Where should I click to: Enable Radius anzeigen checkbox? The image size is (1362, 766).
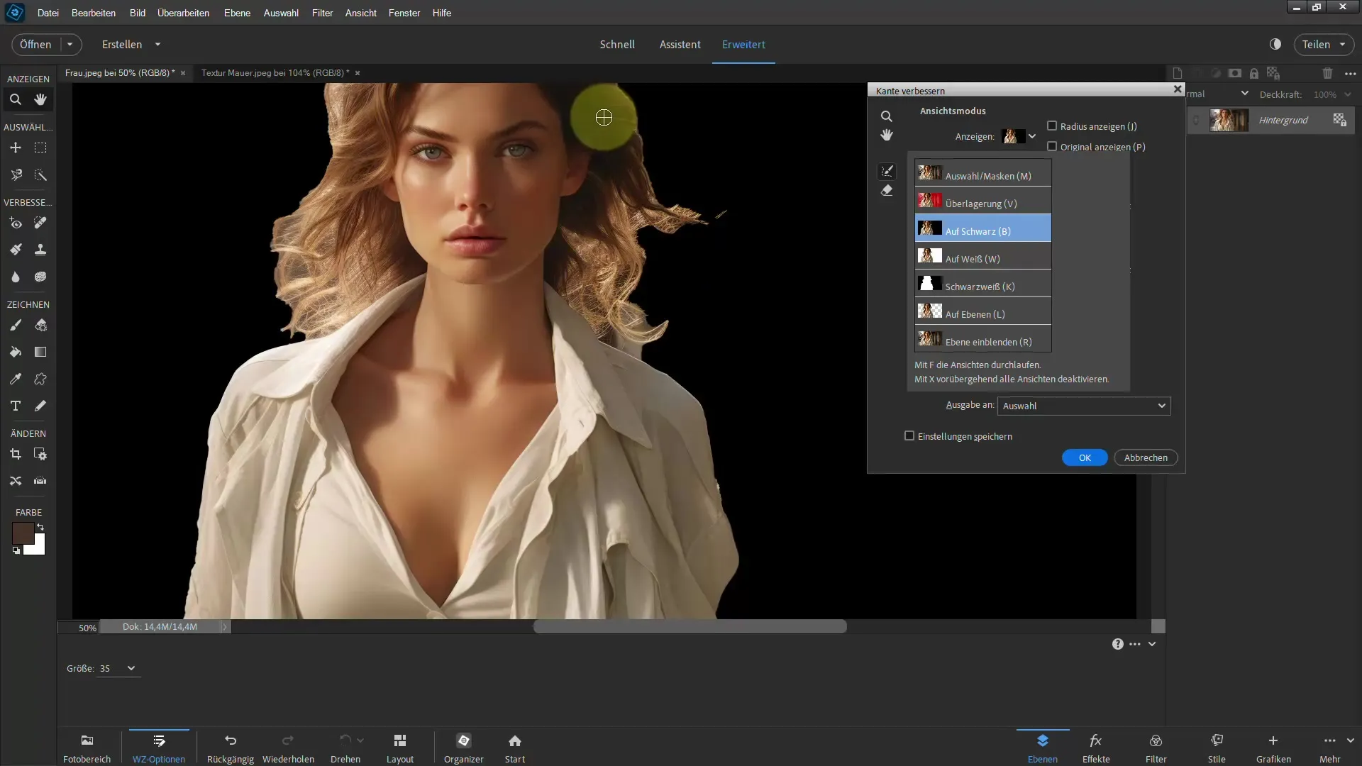(x=1052, y=126)
